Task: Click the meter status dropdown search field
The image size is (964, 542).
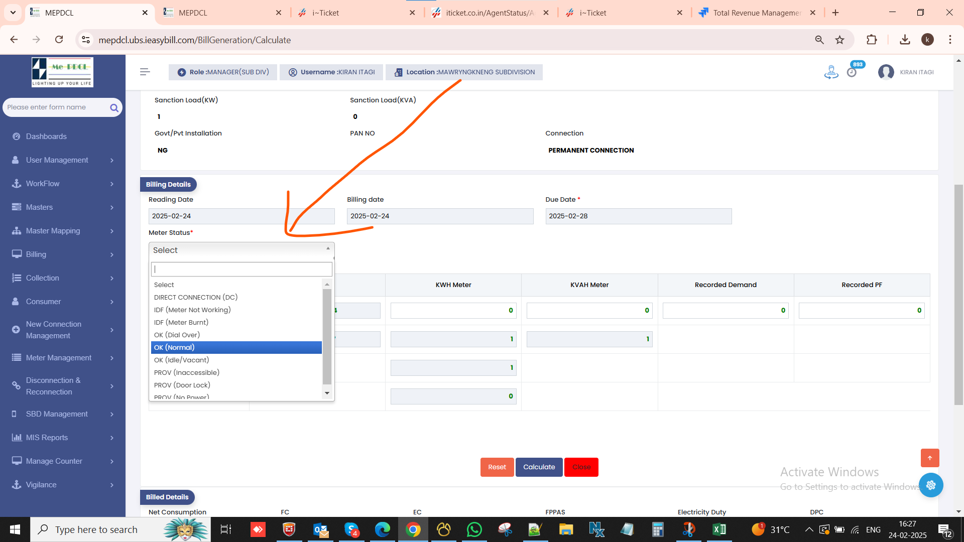Action: (242, 269)
